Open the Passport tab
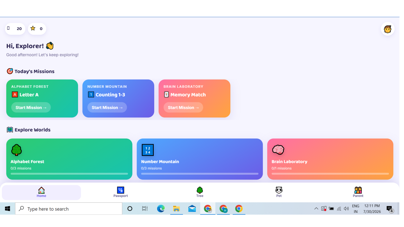Image resolution: width=404 pixels, height=227 pixels. pyautogui.click(x=120, y=192)
